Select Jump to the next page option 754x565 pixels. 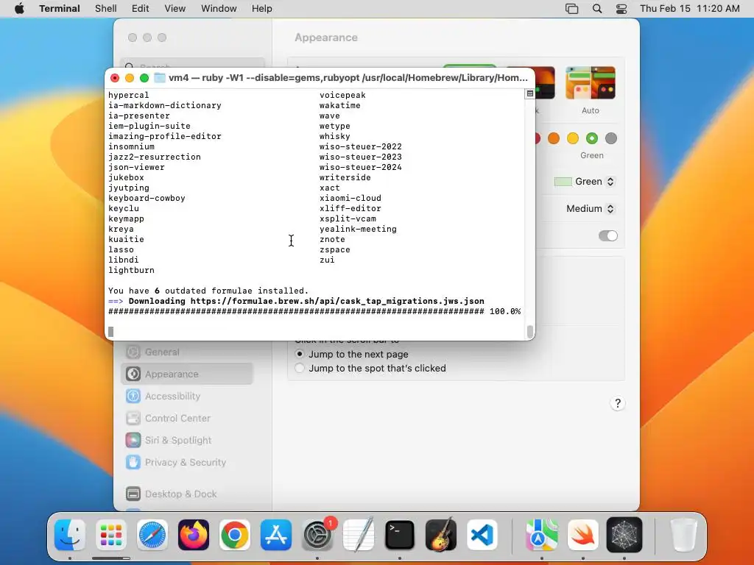pyautogui.click(x=300, y=354)
